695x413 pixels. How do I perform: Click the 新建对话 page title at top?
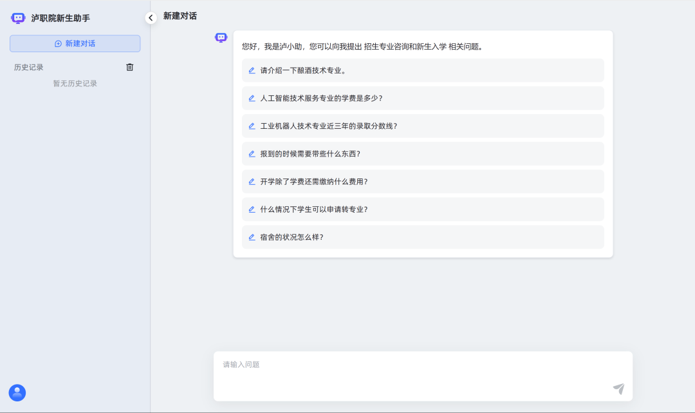(180, 15)
